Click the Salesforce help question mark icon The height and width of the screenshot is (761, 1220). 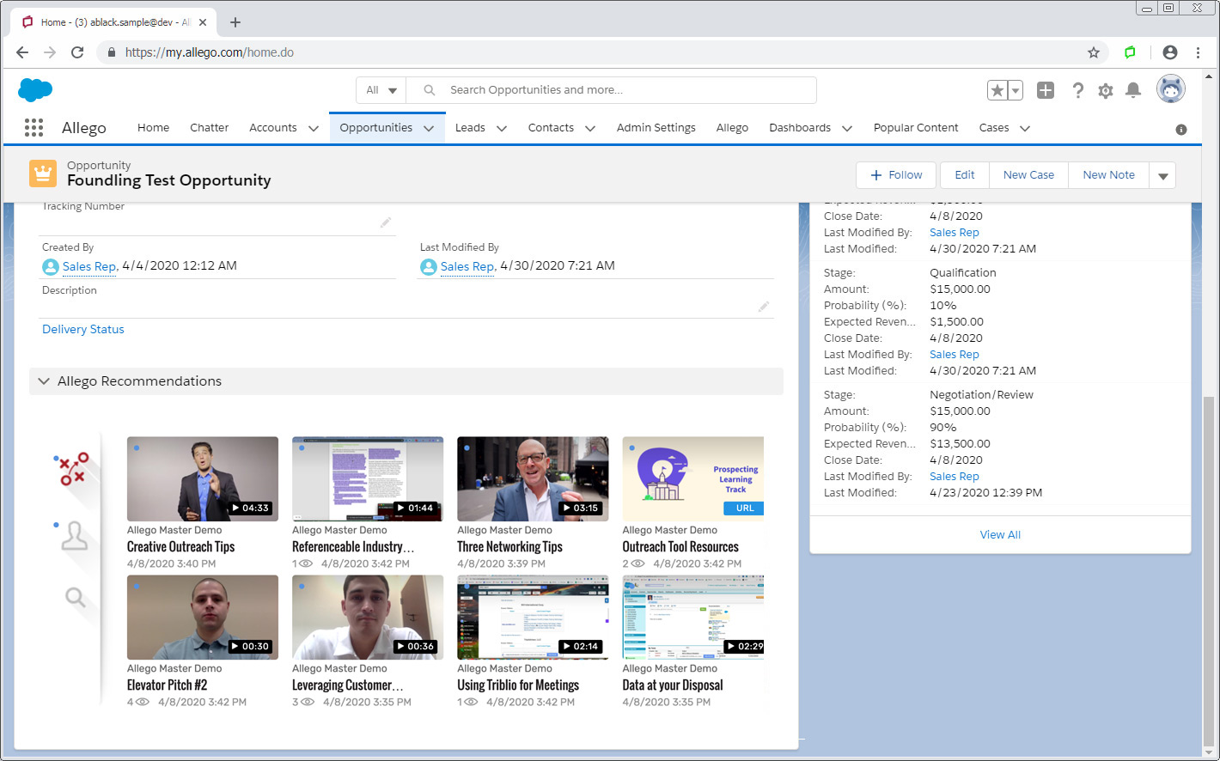(1078, 90)
